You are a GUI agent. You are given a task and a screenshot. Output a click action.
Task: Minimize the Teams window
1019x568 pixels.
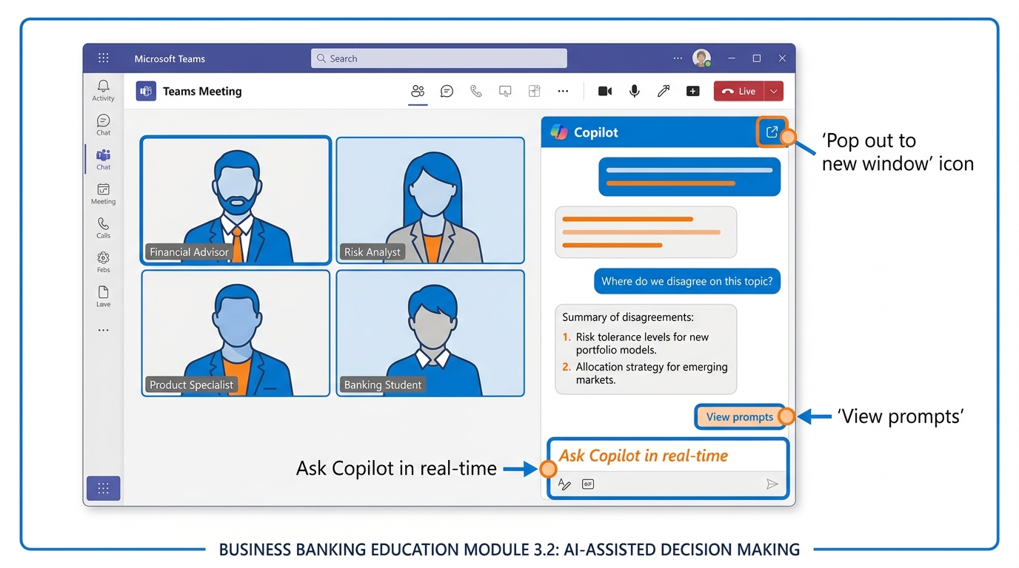click(x=731, y=58)
